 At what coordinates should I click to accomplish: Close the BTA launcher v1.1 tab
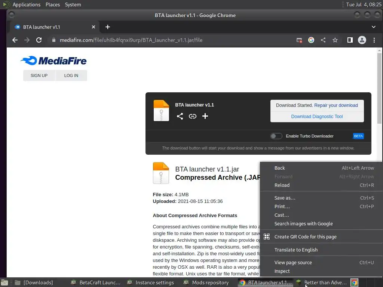click(x=93, y=27)
